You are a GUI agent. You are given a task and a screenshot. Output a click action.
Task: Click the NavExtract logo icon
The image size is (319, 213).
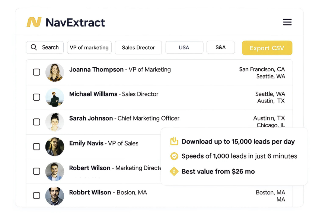[34, 22]
